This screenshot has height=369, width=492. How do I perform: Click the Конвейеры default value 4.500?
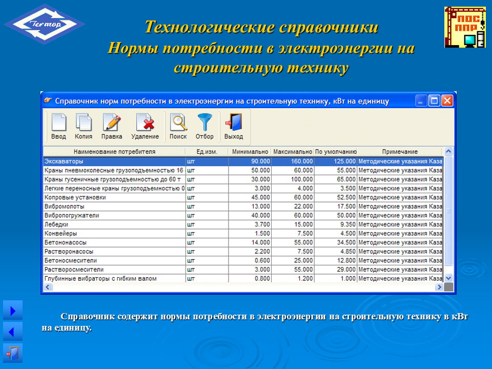335,234
